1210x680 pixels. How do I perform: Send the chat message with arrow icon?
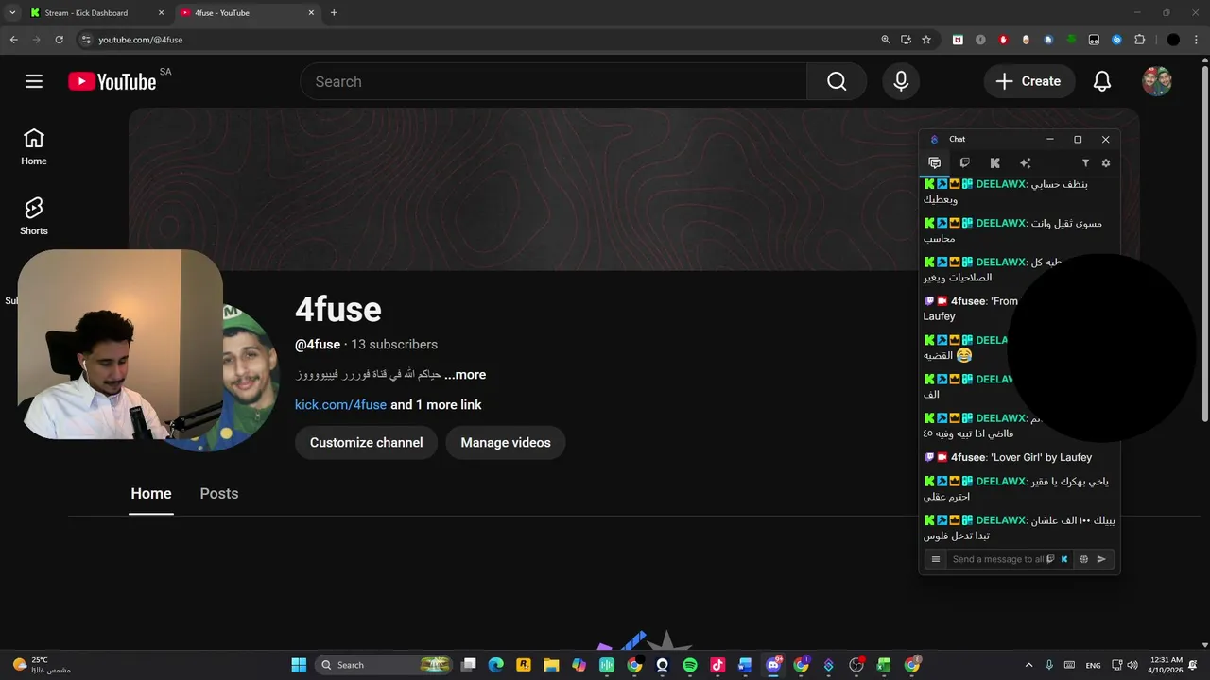(1101, 559)
